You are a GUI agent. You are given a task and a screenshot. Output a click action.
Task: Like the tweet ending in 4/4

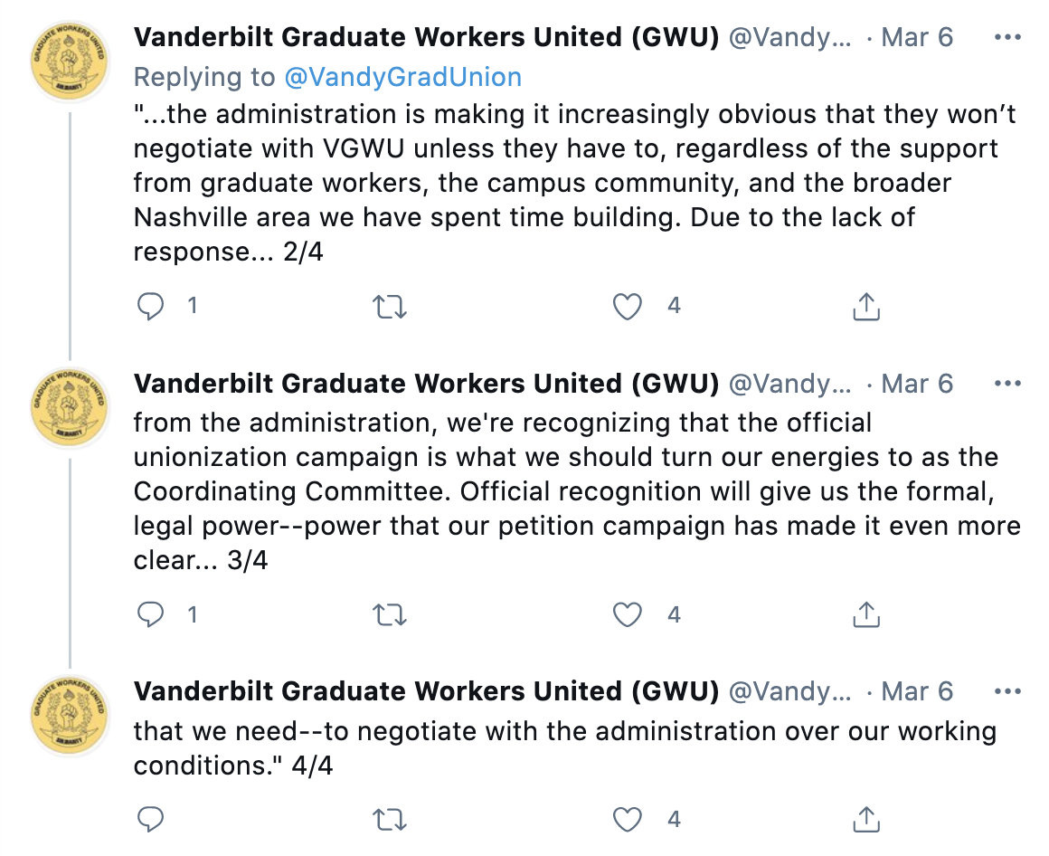[627, 820]
